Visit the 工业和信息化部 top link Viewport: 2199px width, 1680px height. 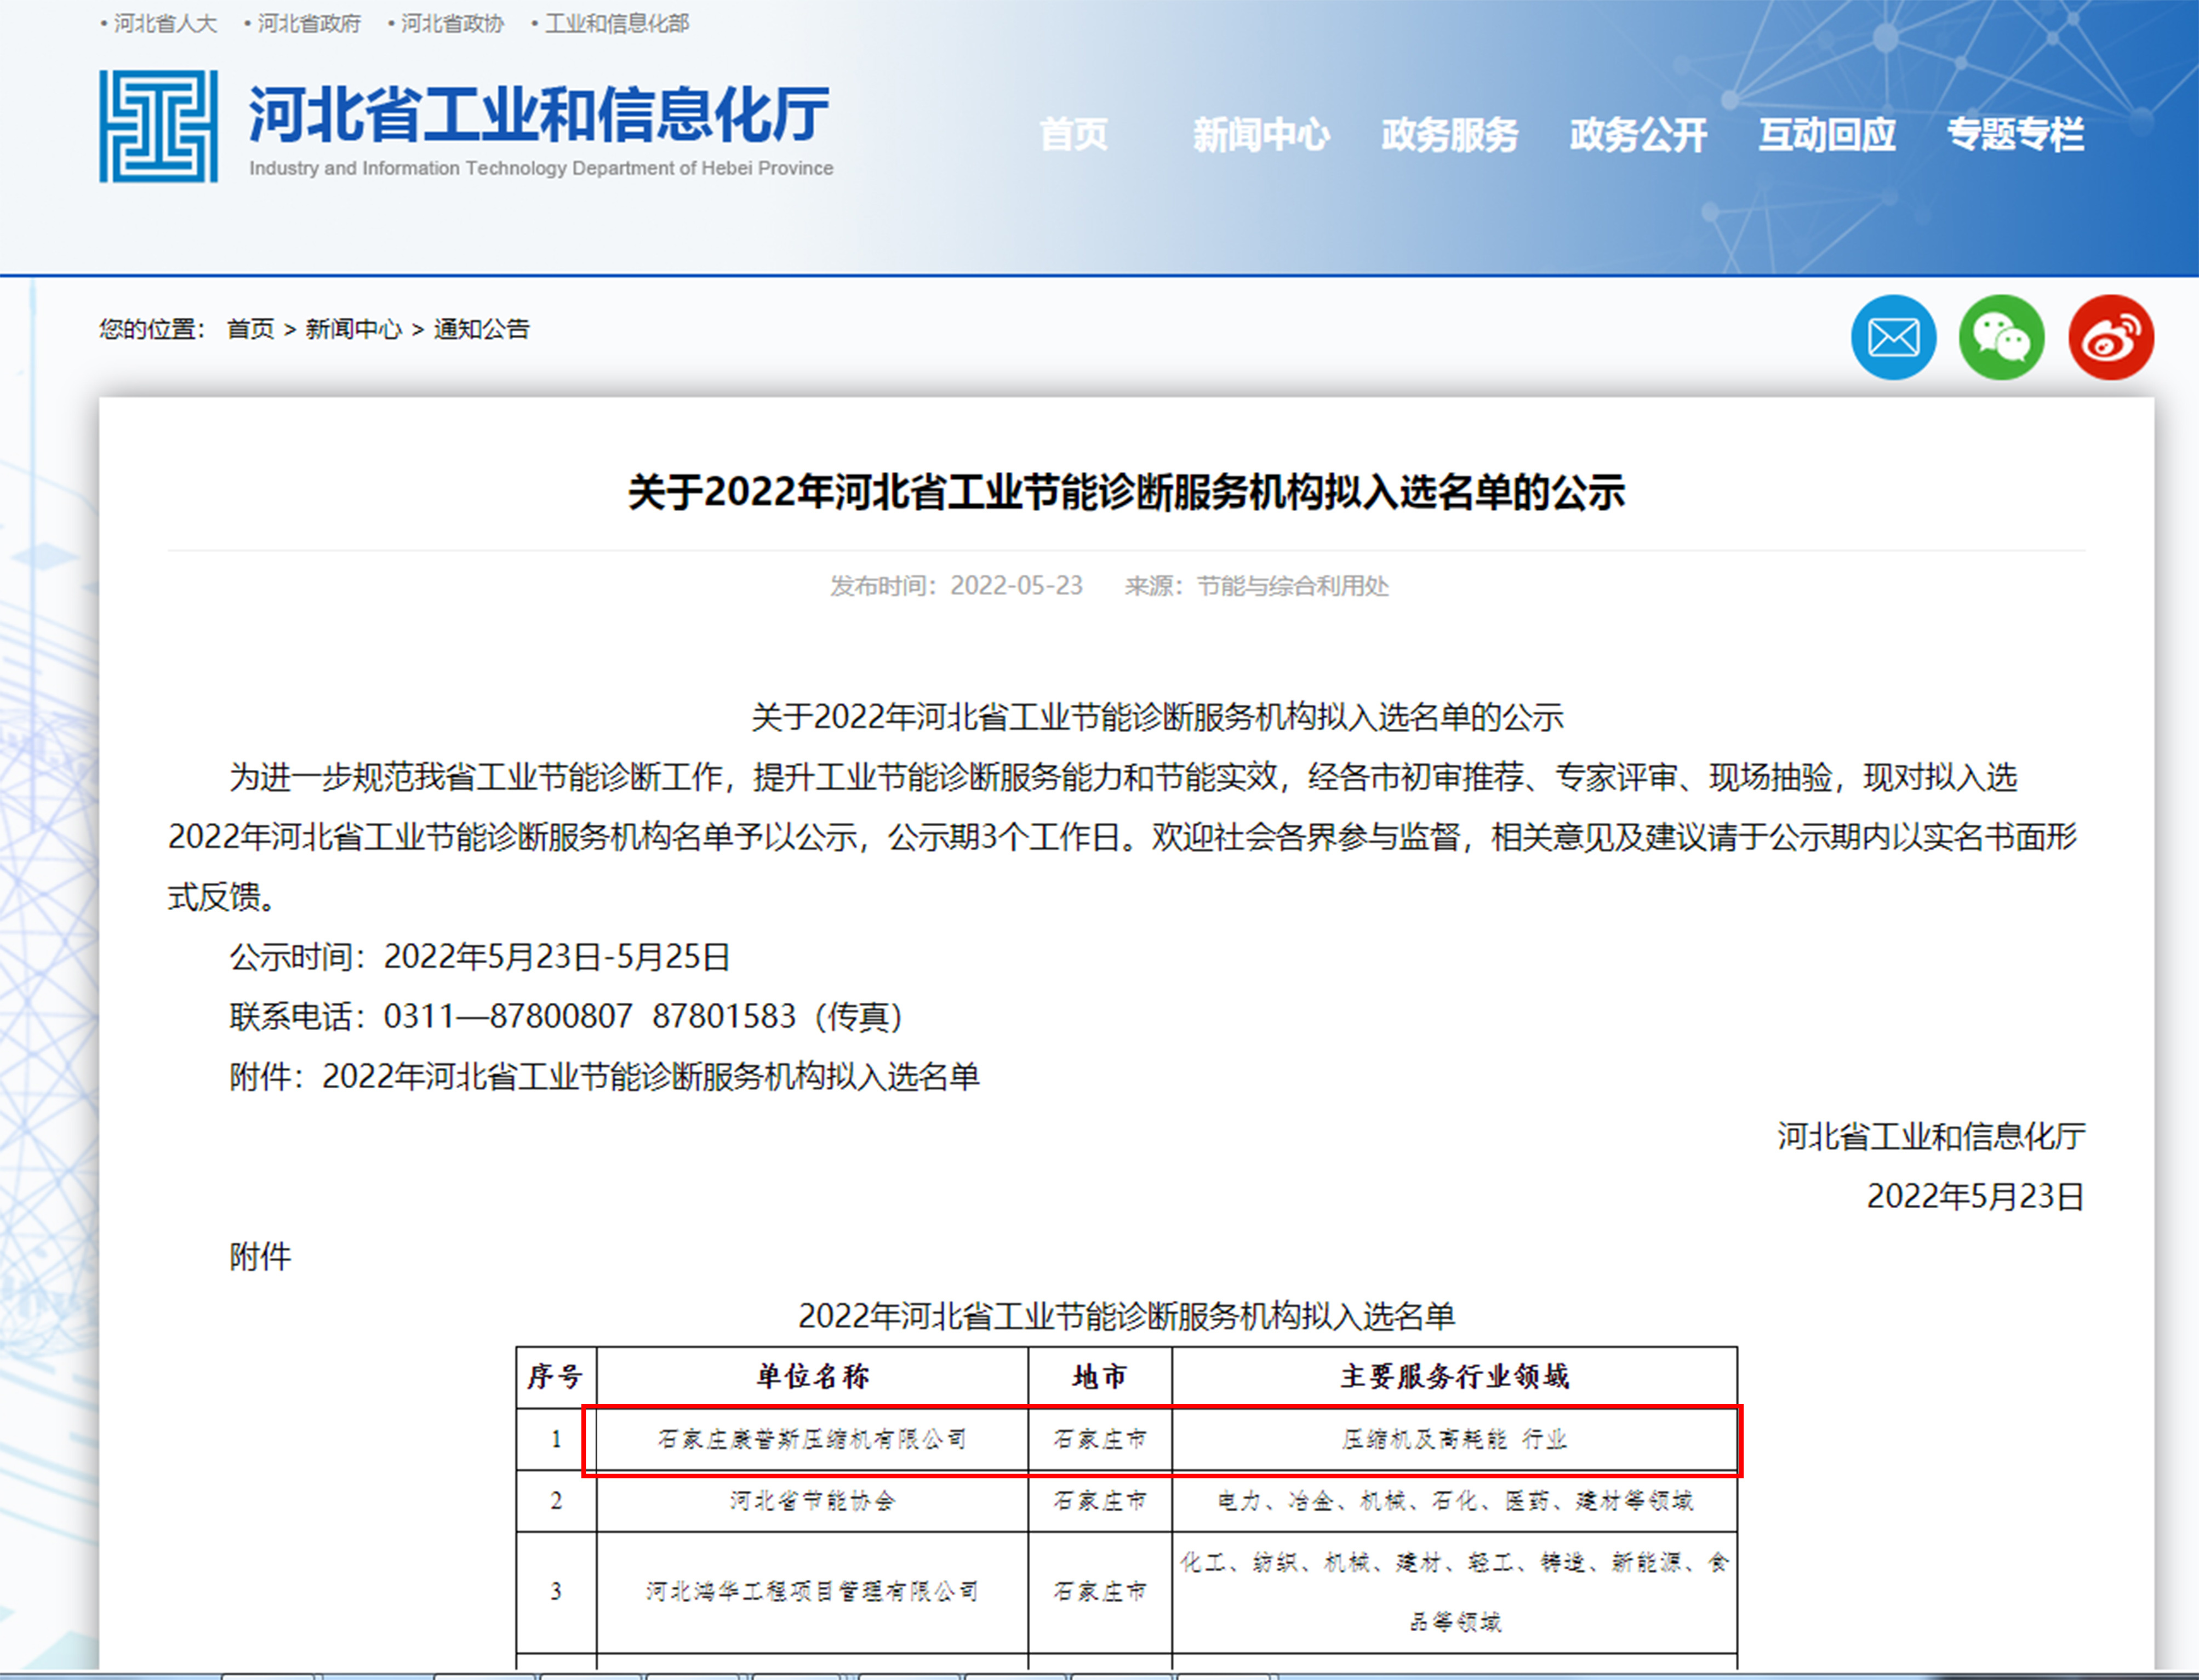coord(617,23)
